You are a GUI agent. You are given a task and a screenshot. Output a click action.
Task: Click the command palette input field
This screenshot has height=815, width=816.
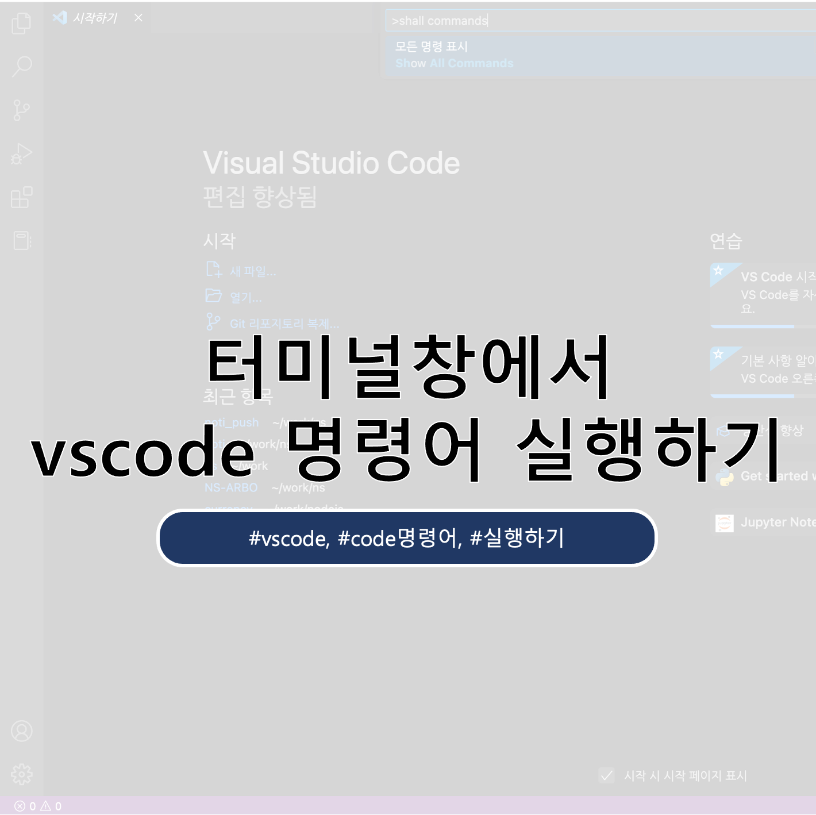601,21
